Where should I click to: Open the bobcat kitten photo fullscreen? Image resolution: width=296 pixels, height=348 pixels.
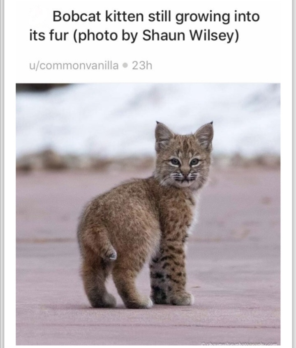[x=148, y=214]
